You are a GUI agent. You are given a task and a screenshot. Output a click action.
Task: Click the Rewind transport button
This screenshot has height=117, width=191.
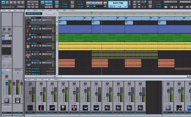pyautogui.click(x=88, y=3)
